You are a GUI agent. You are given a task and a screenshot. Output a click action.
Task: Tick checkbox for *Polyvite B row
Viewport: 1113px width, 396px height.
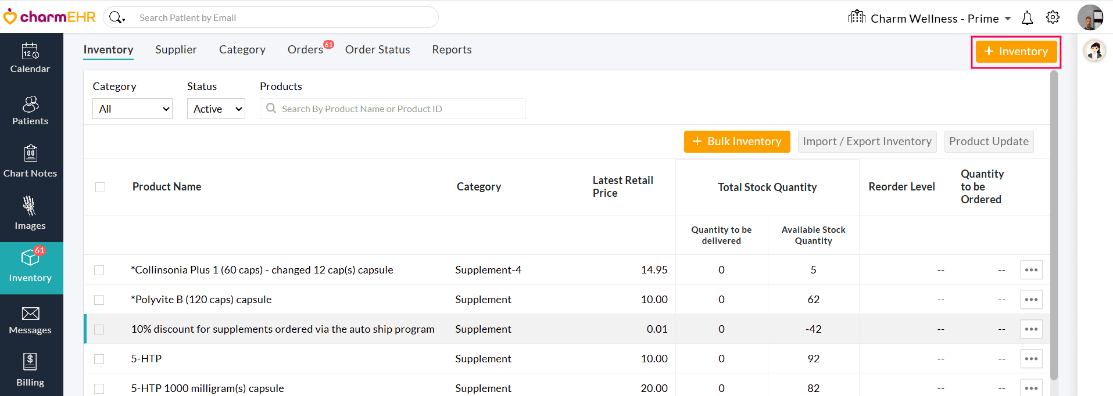[99, 300]
